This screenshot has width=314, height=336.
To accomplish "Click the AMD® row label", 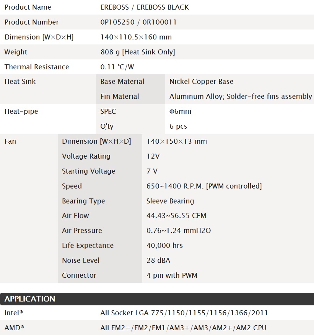I will pos(14,328).
